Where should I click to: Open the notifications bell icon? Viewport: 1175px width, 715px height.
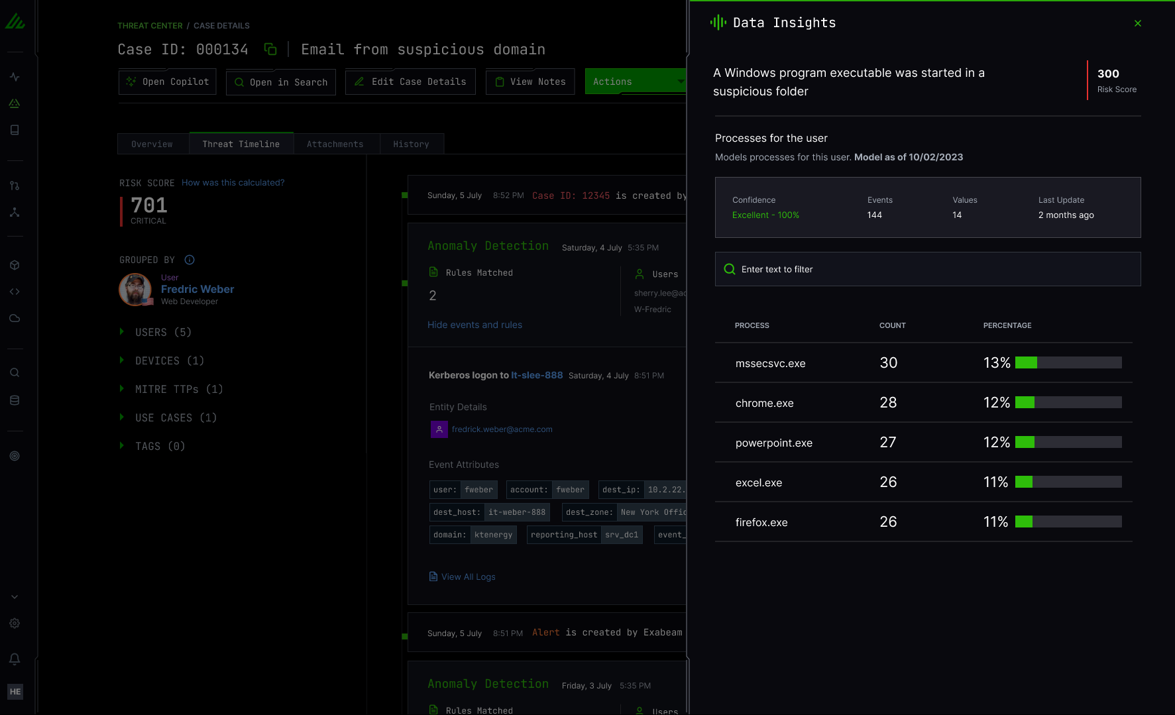point(15,659)
